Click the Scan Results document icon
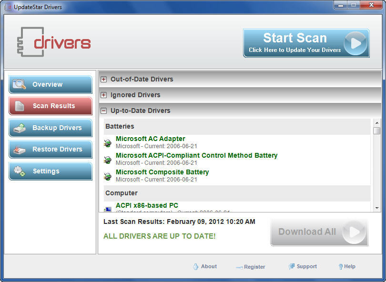 tap(19, 106)
